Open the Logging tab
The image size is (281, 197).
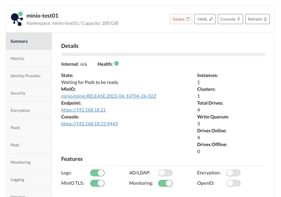click(29, 180)
